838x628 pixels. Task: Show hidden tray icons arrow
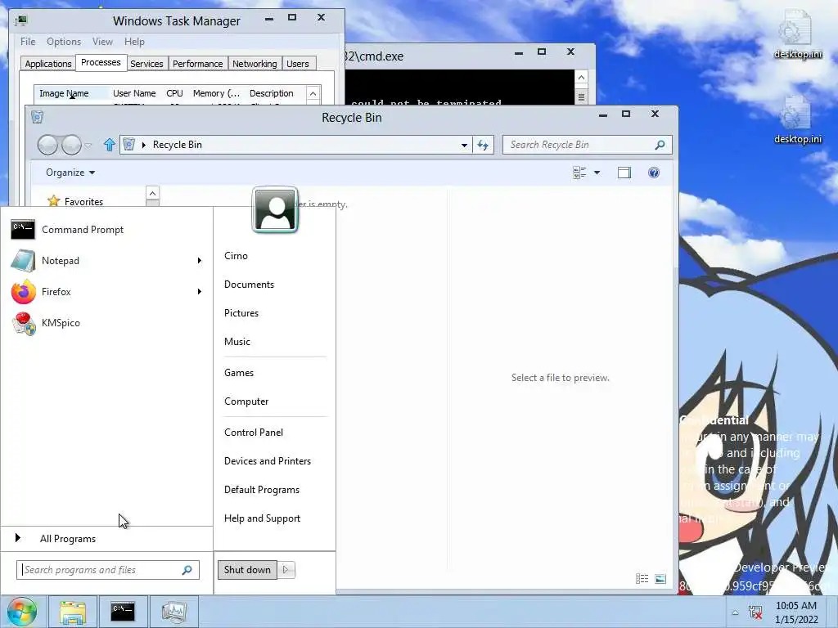point(736,612)
